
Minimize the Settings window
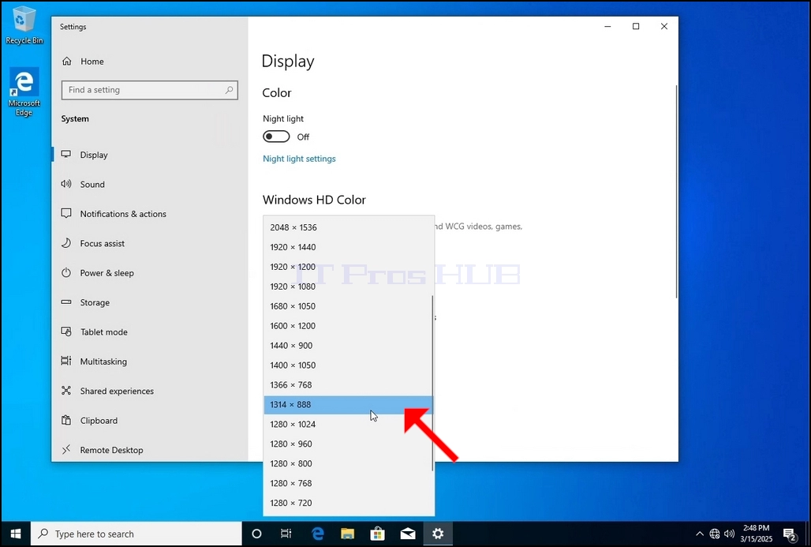(x=607, y=26)
